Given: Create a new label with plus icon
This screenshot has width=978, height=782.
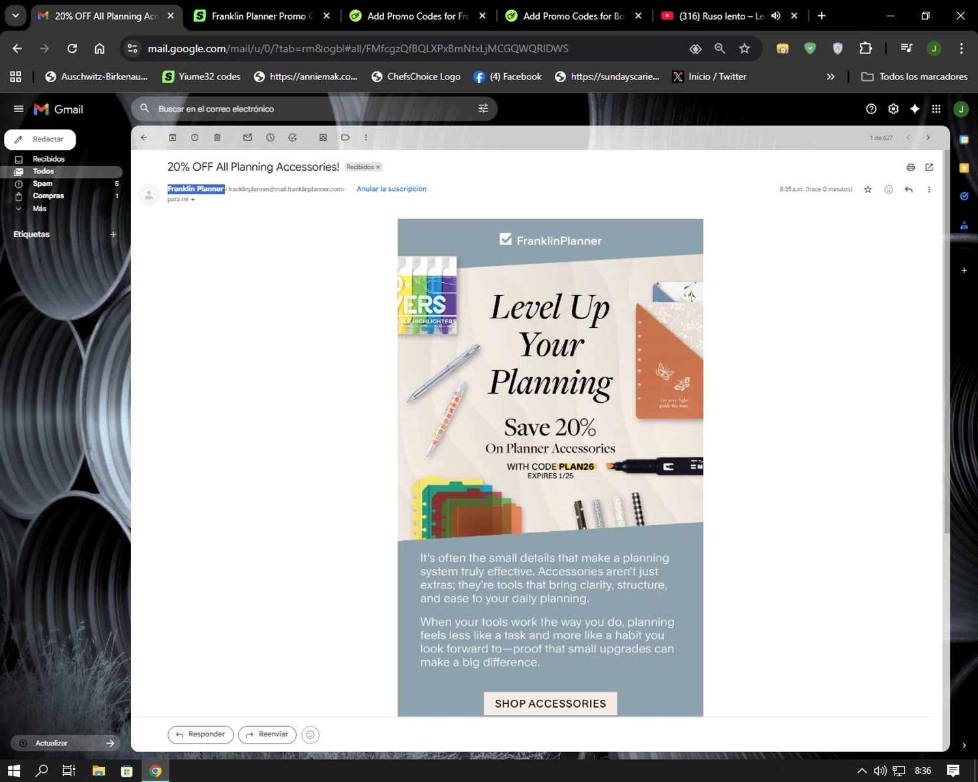Looking at the screenshot, I should 113,235.
